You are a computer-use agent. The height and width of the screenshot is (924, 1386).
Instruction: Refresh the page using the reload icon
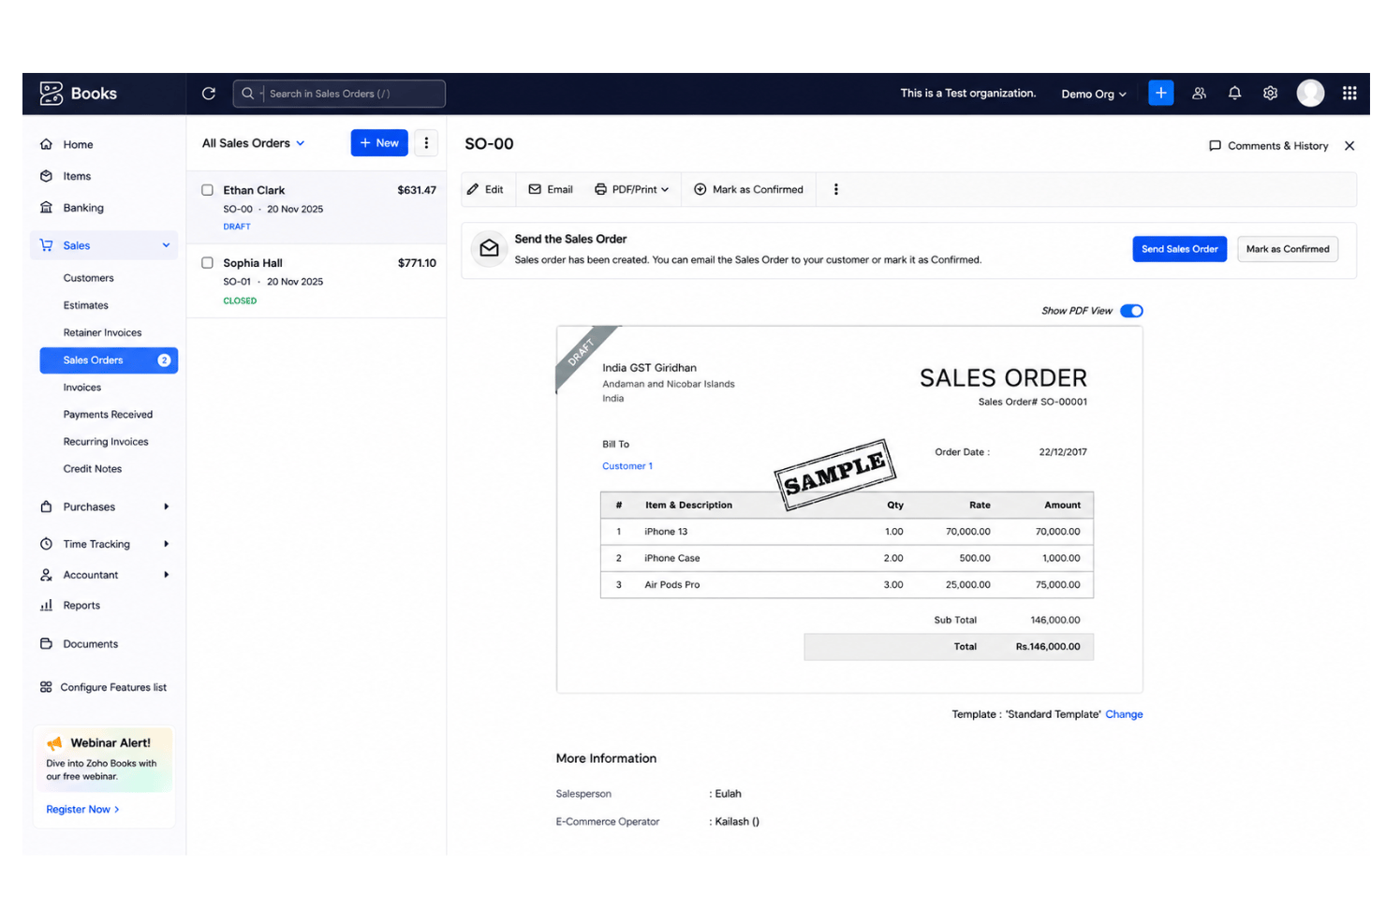209,94
